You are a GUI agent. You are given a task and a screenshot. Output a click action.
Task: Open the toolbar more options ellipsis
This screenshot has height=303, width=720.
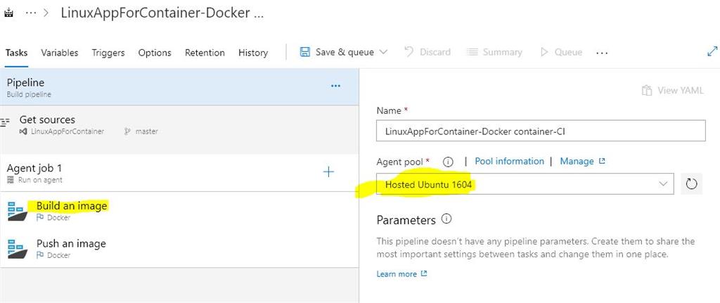pos(601,53)
